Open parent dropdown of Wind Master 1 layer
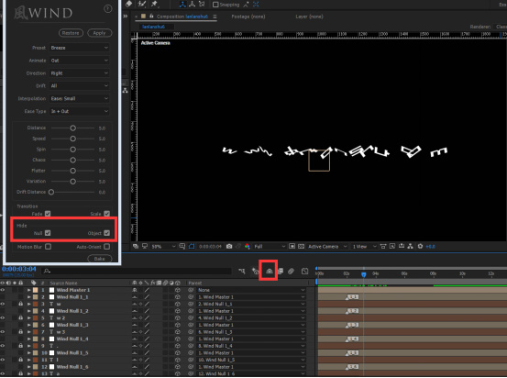Viewport: 507px width, 378px height. tap(251, 290)
